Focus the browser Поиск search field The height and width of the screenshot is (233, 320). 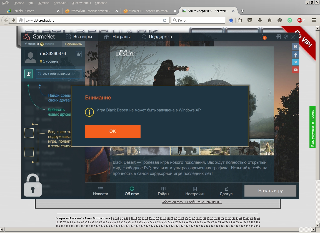click(x=198, y=20)
